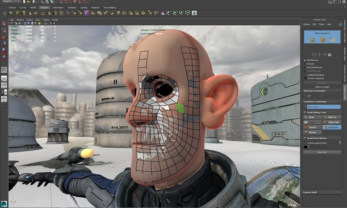Click the Connect tool button
347x208 pixels.
coord(313,127)
